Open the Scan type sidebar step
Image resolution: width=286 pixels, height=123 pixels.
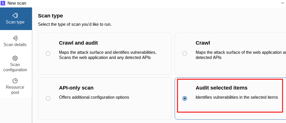(16, 19)
